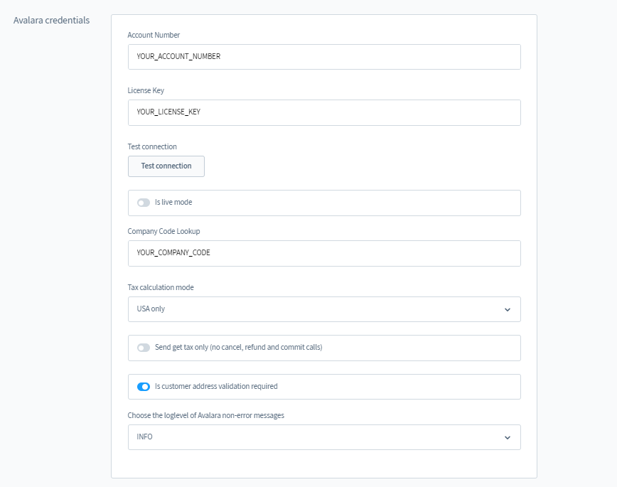Select the Company Code Lookup text field

pos(324,253)
